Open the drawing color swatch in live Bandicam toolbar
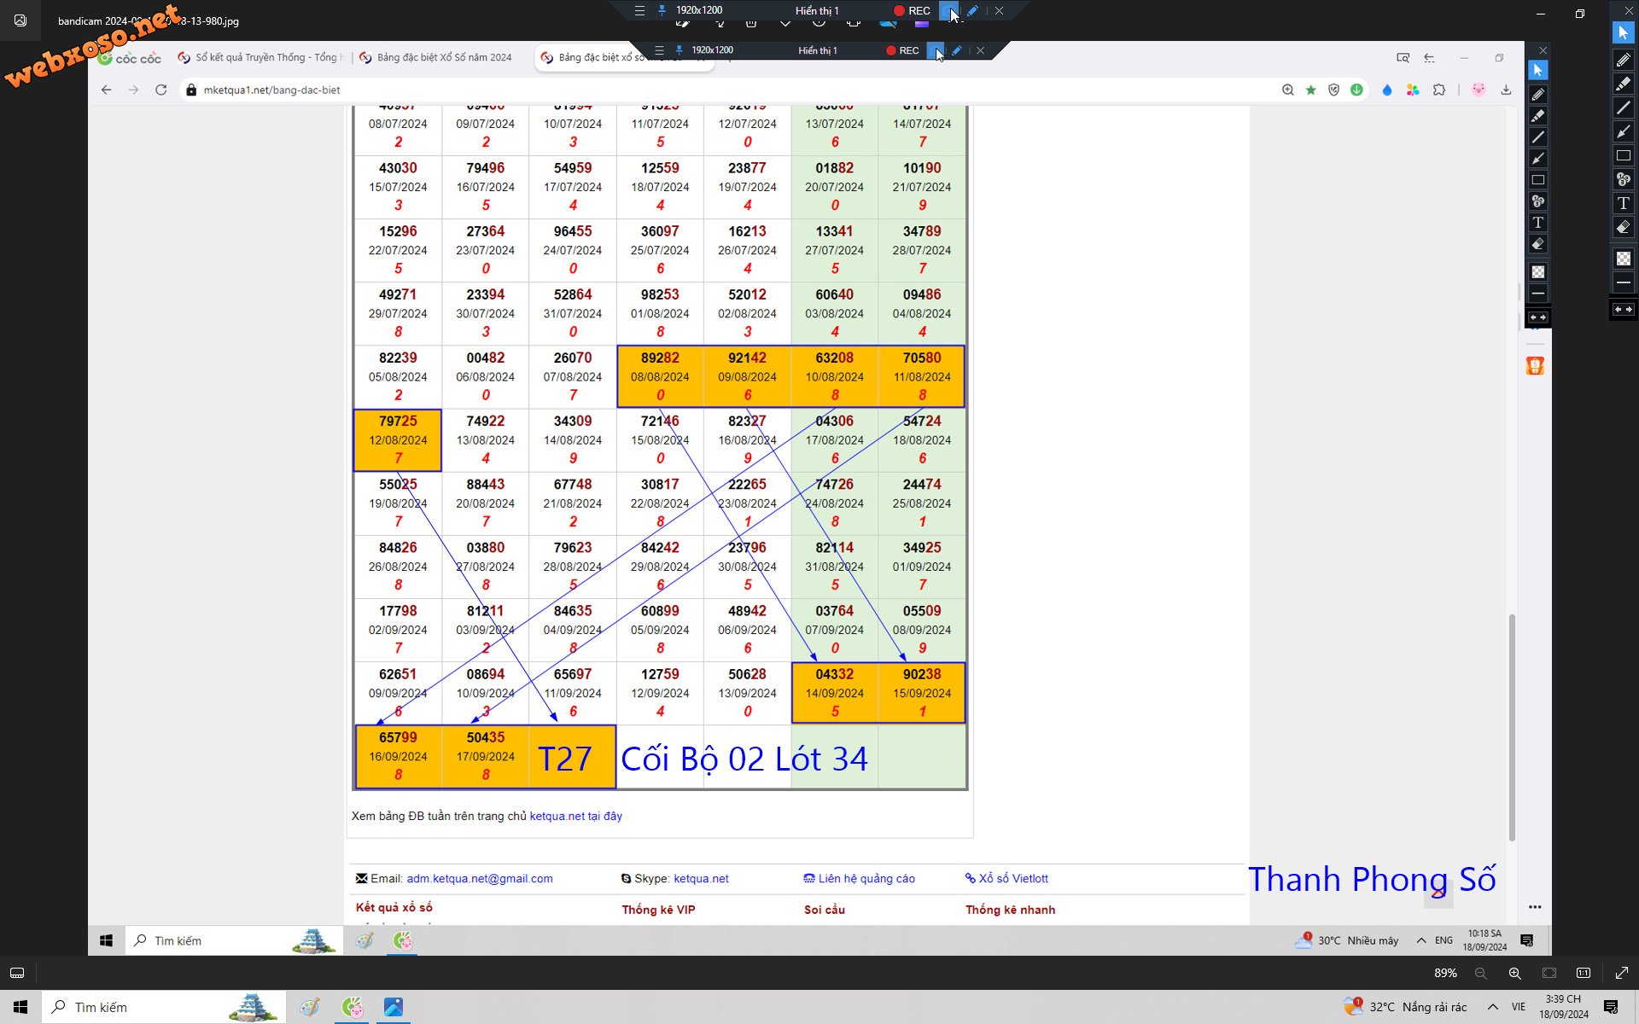 (x=1623, y=258)
